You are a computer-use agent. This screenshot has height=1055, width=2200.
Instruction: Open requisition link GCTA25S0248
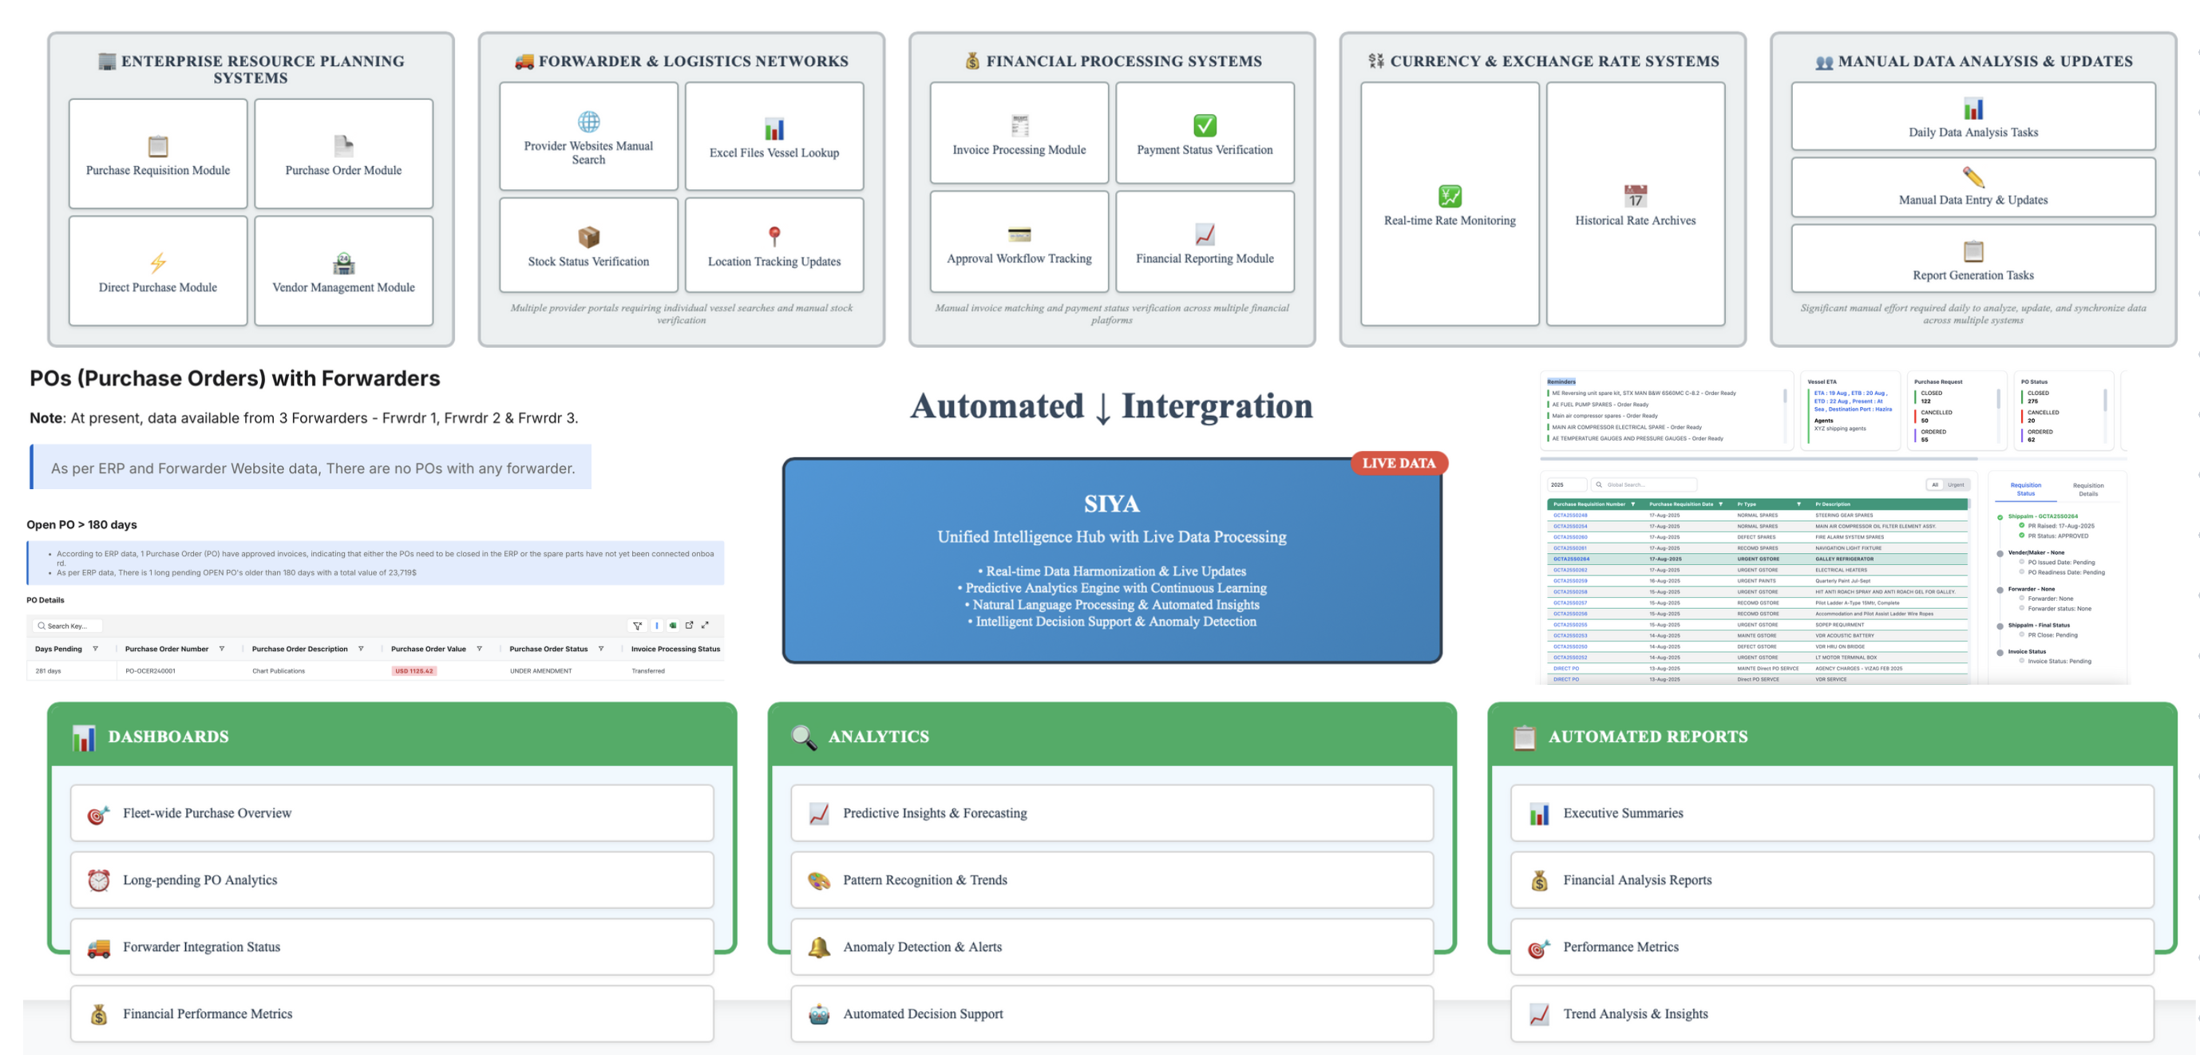click(1569, 516)
